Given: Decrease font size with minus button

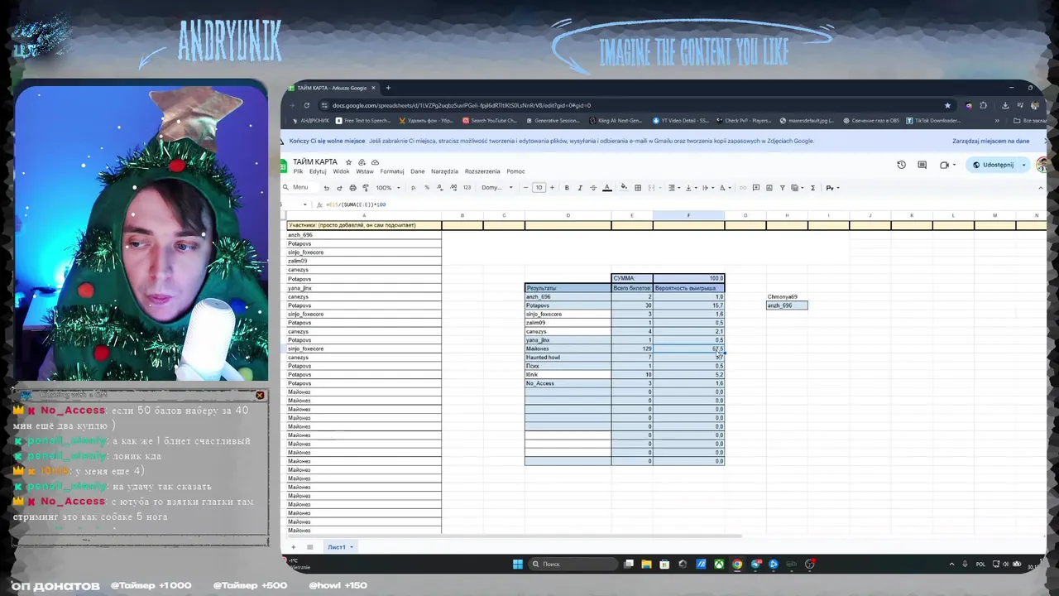Looking at the screenshot, I should [x=525, y=188].
